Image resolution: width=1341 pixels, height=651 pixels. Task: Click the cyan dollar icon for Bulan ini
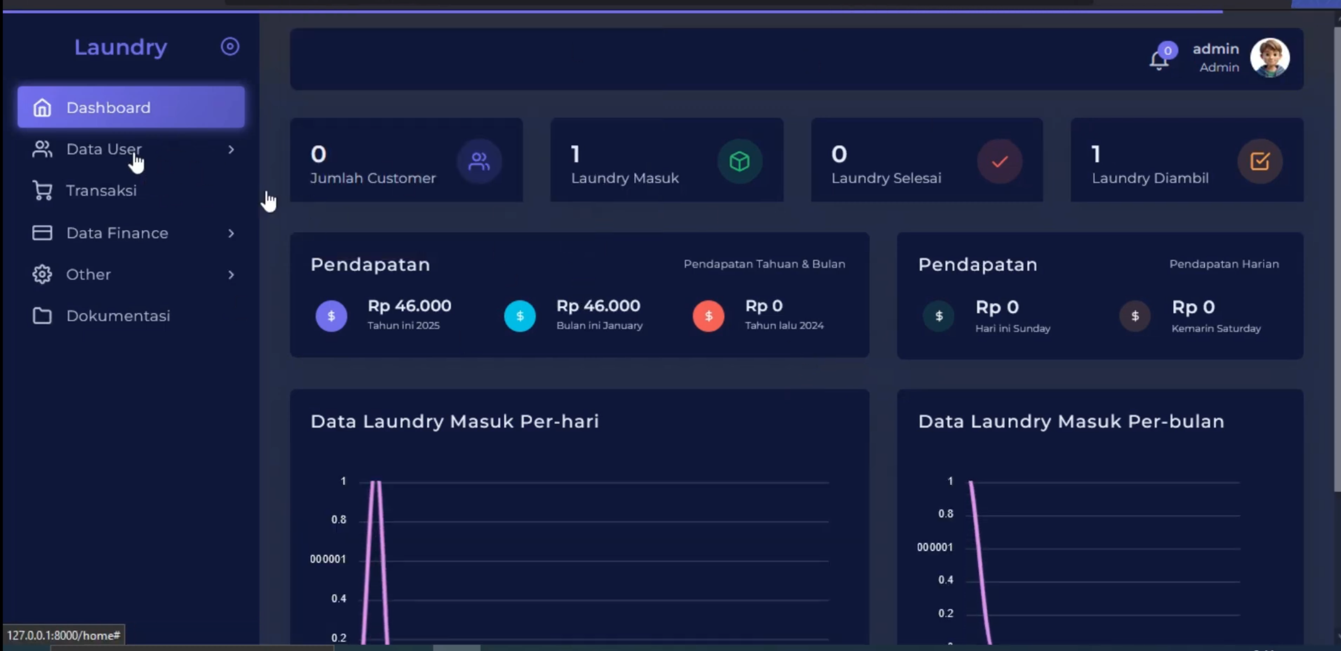point(520,316)
